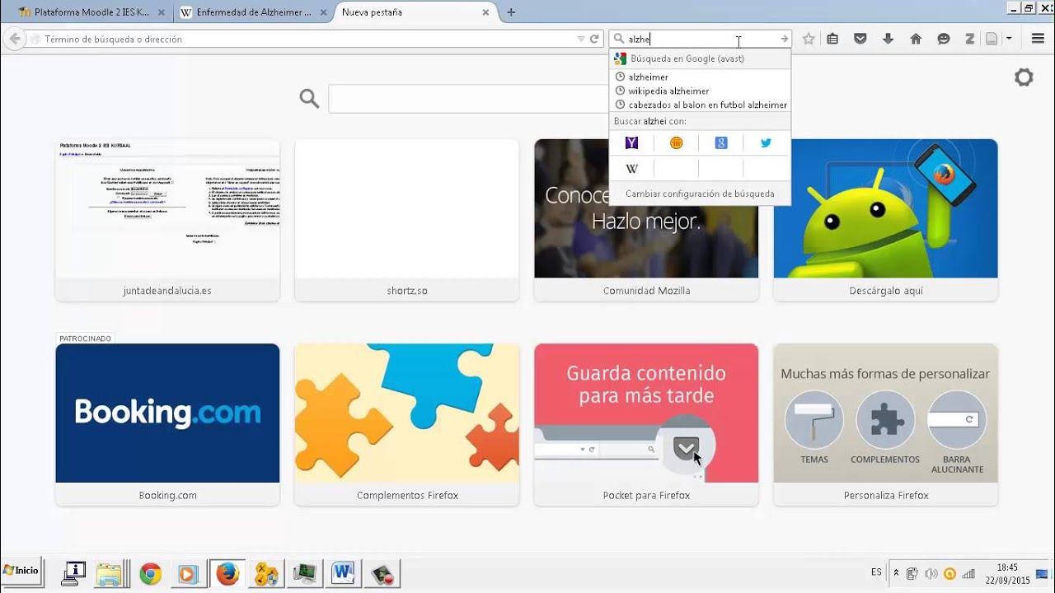1055x593 pixels.
Task: Open the shortz.so tile
Action: point(407,220)
